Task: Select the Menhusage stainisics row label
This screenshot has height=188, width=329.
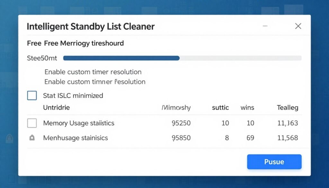Action: pos(76,138)
